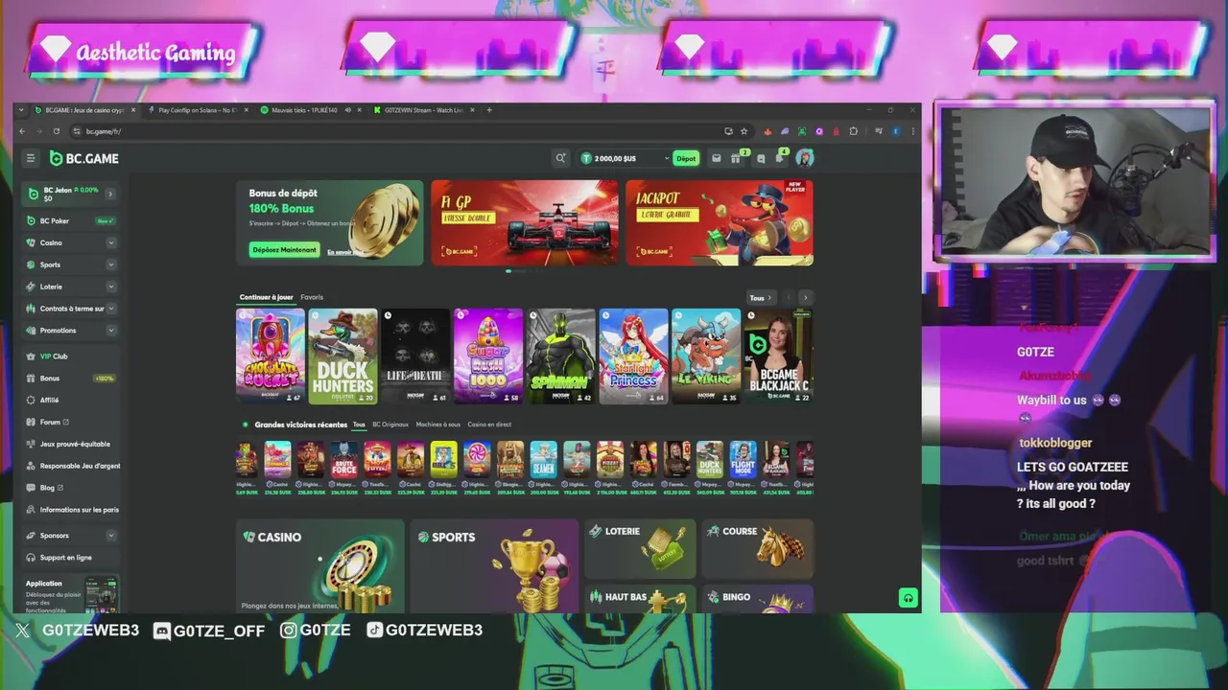Open the Blog external link
Screen dimensions: 1228x690
click(x=71, y=488)
